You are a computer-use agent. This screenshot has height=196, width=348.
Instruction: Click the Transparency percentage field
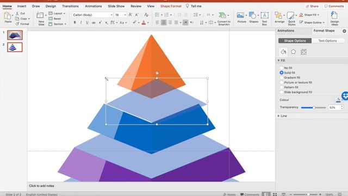334,108
